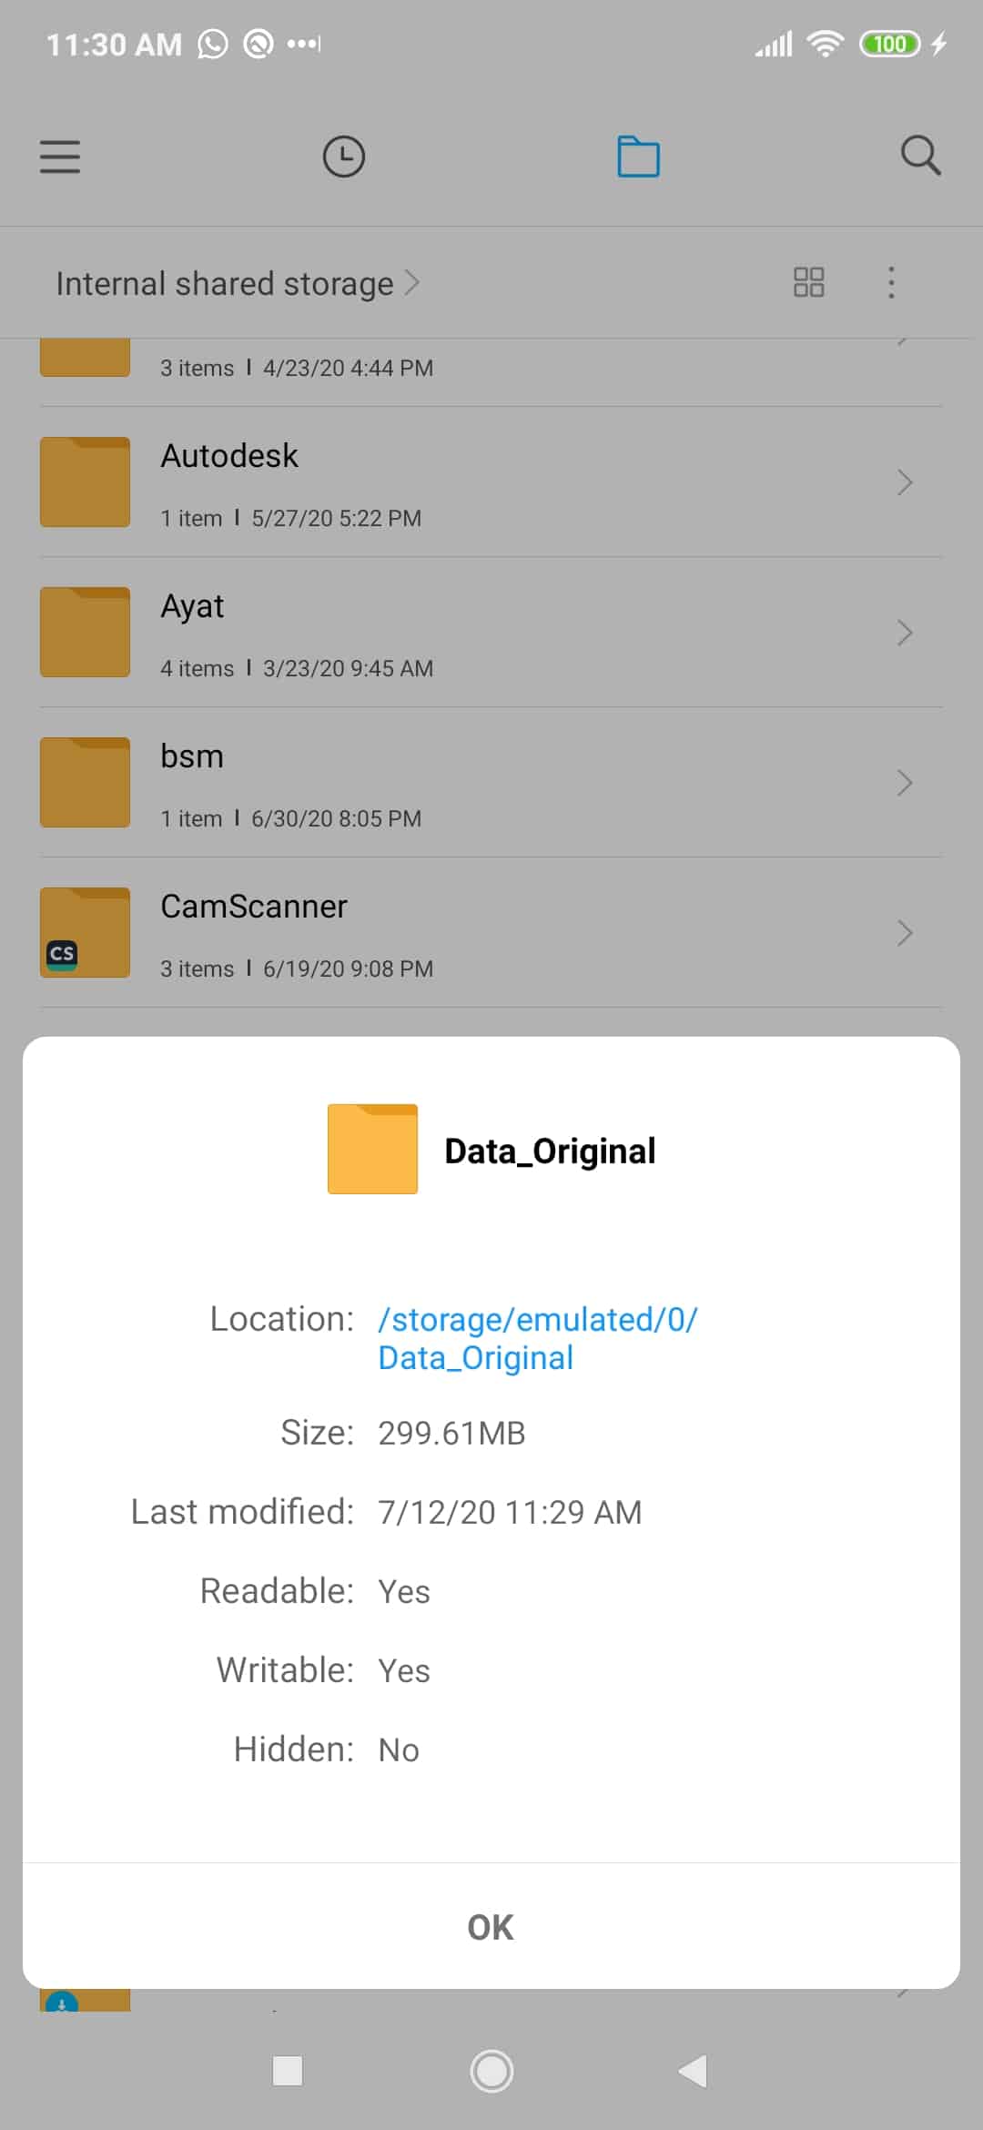Expand the CamScanner row chevron
Viewport: 983px width, 2130px height.
(x=904, y=933)
